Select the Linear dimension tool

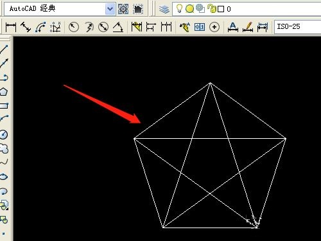[11, 27]
